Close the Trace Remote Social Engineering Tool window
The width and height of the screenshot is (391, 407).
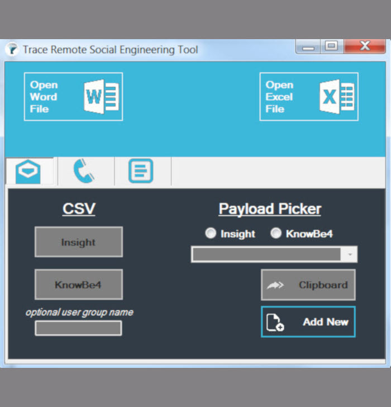(x=365, y=47)
